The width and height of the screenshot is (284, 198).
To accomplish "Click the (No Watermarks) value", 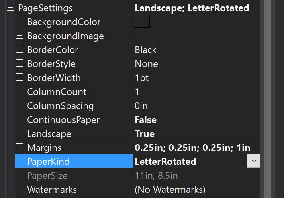I will 170,190.
